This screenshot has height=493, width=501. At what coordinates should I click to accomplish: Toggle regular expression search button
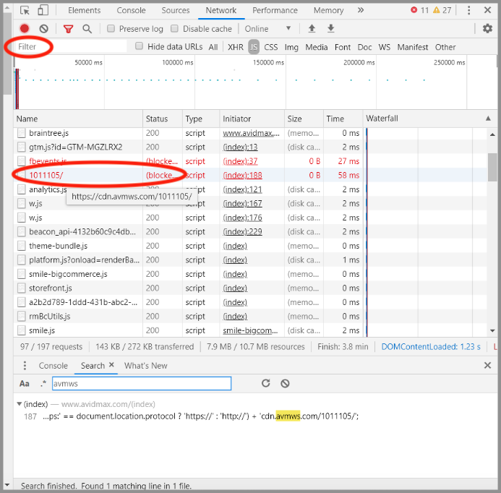coord(43,383)
